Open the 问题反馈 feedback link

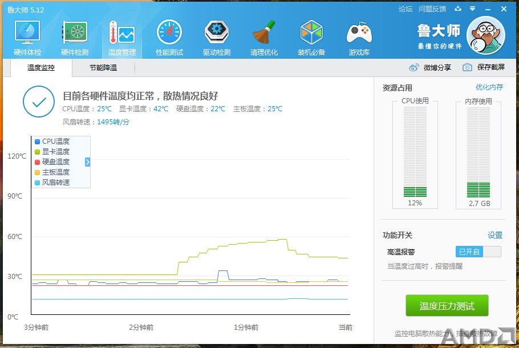(x=432, y=9)
